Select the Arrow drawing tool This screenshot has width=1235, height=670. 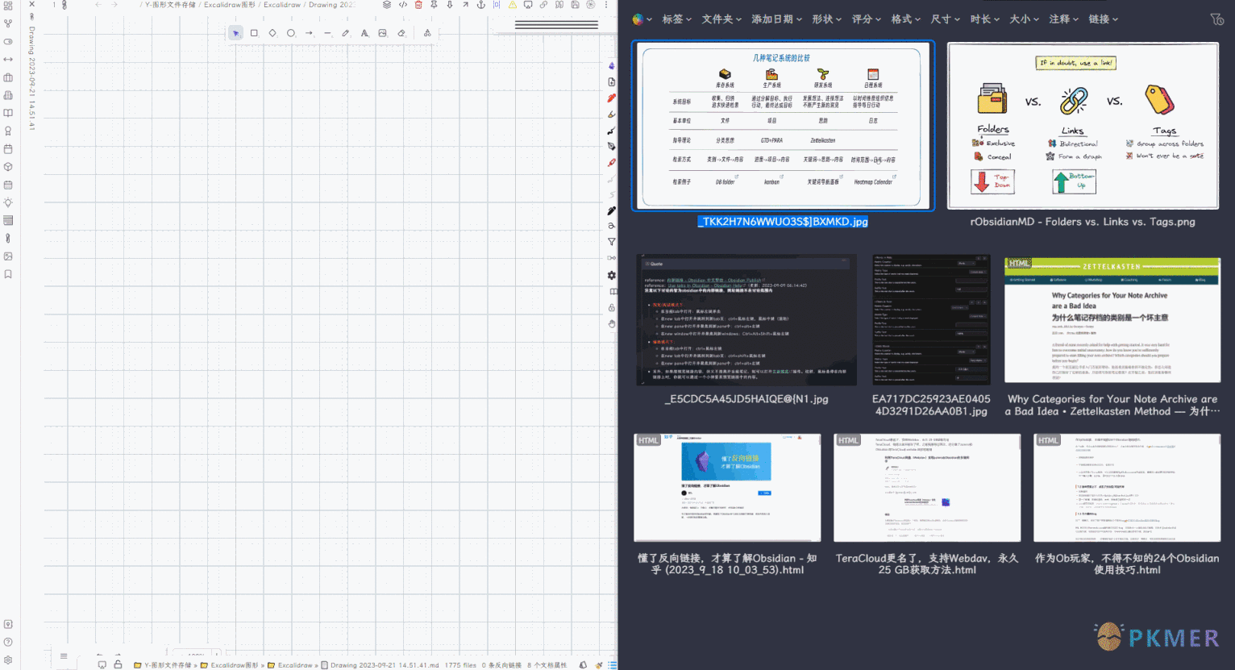tap(309, 33)
